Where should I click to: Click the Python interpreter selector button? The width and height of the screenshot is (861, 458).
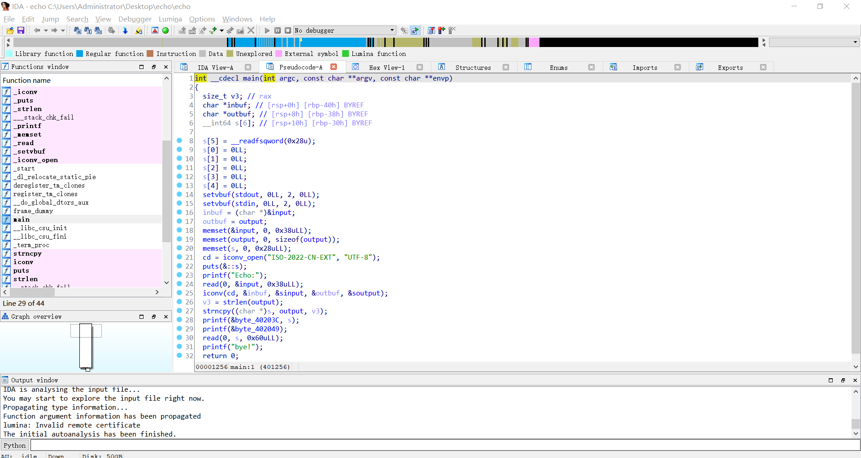point(15,445)
